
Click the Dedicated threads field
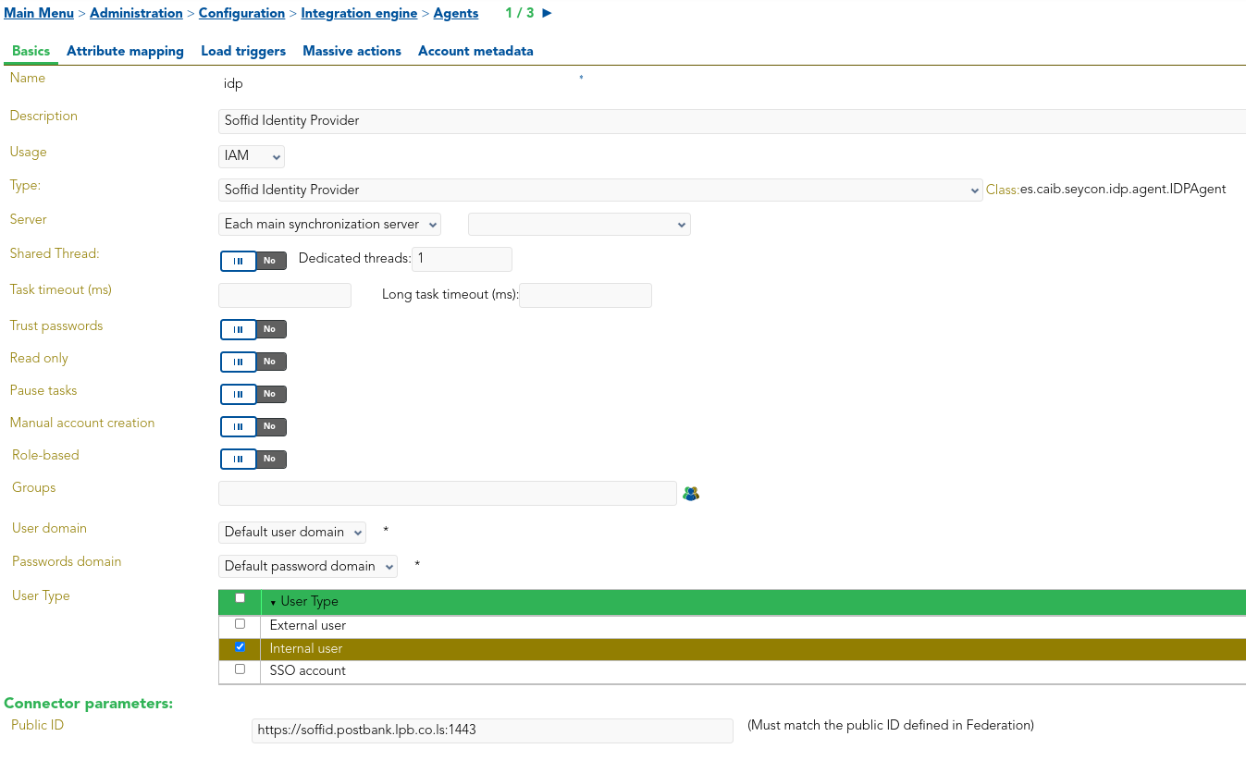tap(462, 259)
